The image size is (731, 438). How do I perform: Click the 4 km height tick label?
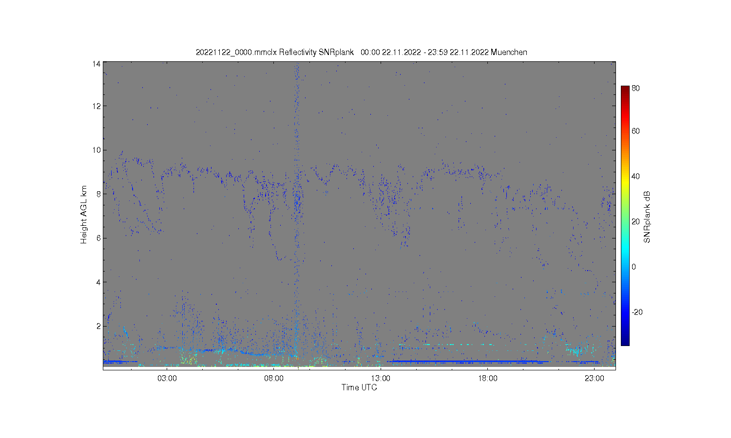99,282
